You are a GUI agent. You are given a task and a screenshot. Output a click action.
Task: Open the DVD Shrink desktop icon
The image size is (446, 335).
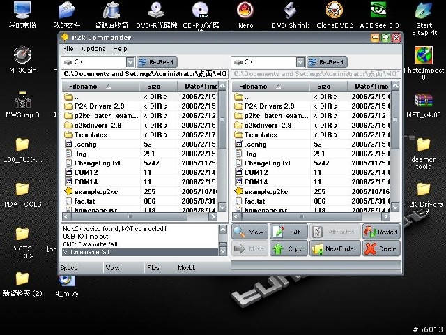[x=290, y=10]
